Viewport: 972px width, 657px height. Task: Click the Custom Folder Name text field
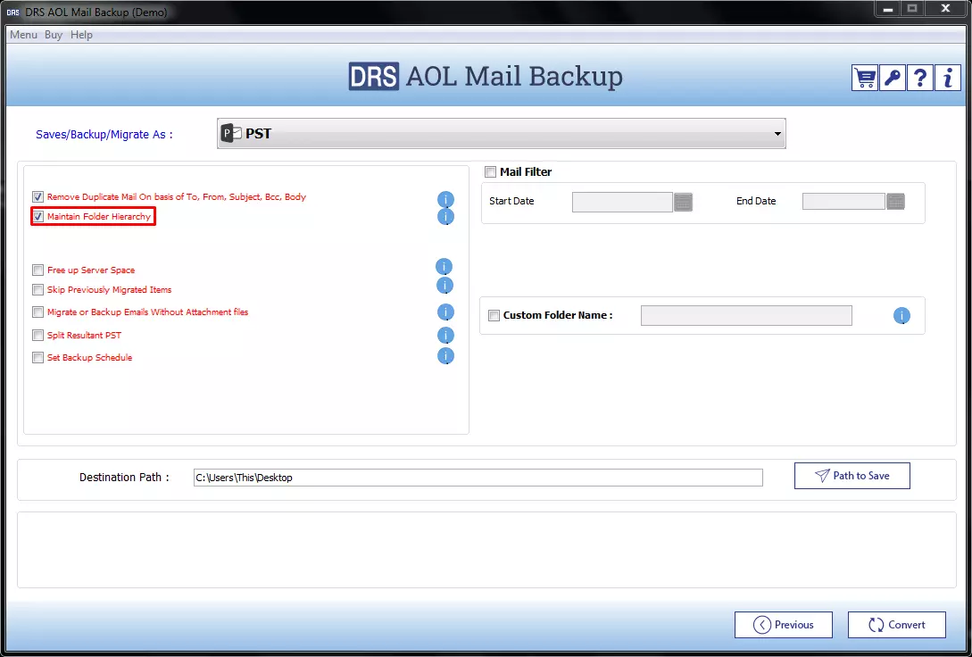click(x=746, y=315)
